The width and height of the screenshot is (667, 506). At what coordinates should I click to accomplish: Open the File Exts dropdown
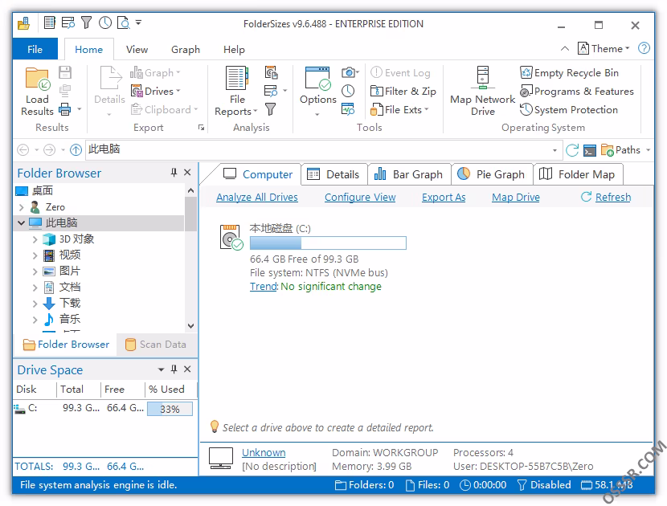point(399,110)
